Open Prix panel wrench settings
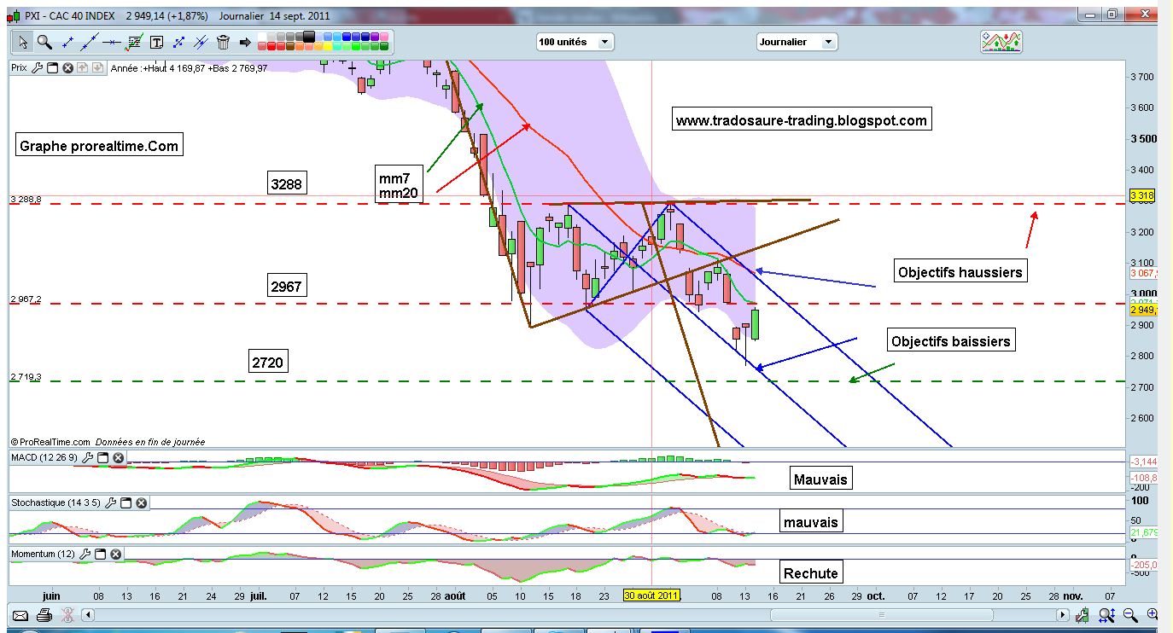This screenshot has width=1173, height=633. [37, 67]
